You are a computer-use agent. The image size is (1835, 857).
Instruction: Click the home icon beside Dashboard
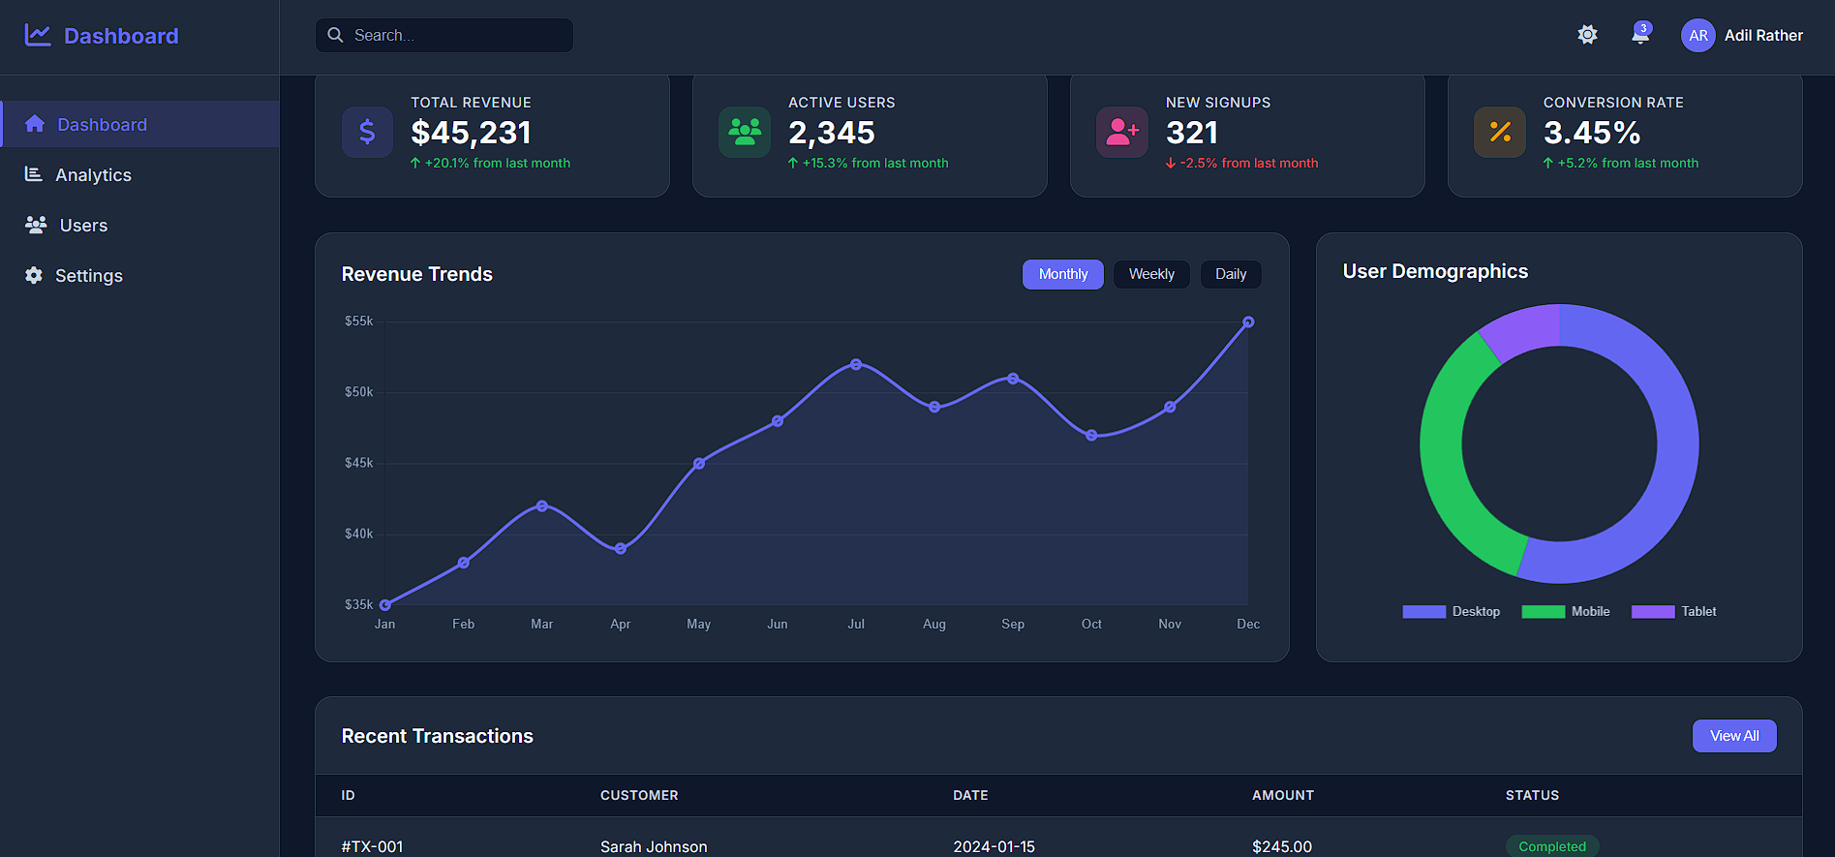35,124
